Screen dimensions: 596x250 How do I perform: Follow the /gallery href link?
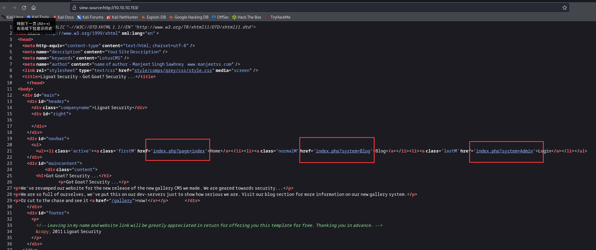[122, 201]
